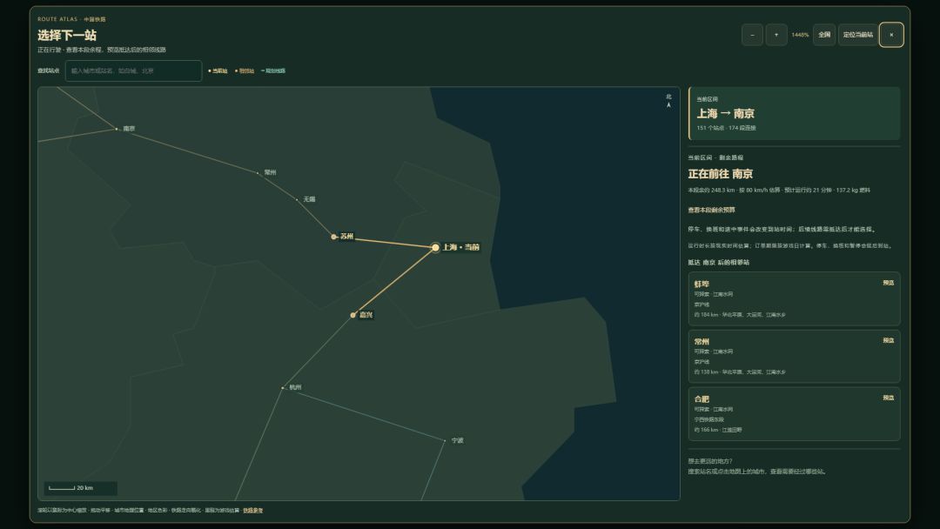940x529 pixels.
Task: Select the 南京 station dot on map
Action: click(x=117, y=129)
